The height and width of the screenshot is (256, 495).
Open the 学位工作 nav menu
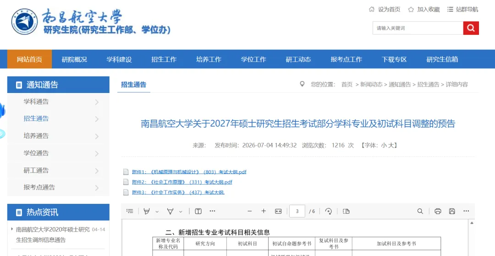253,59
